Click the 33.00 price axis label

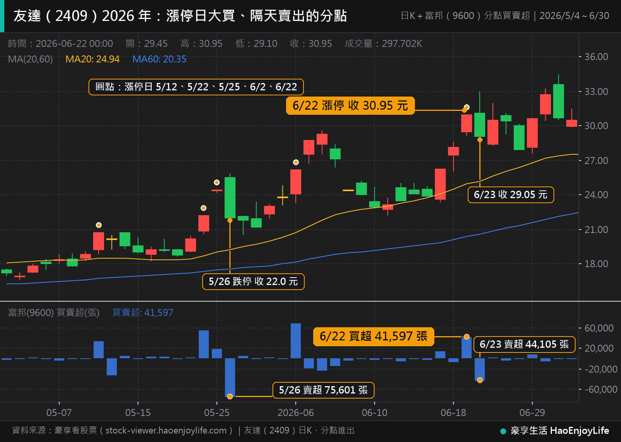click(x=596, y=92)
